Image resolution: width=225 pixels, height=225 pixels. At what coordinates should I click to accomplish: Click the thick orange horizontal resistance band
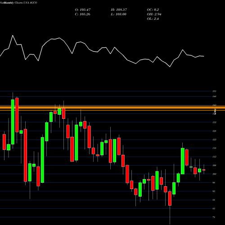click(x=112, y=108)
